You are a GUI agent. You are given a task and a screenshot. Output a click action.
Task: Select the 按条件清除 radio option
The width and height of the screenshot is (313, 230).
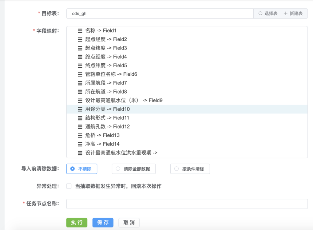[177, 169]
